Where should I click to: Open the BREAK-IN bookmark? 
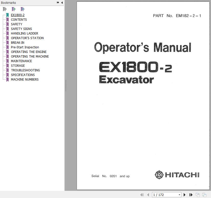pos(18,42)
